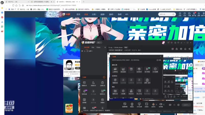Click the 开播 icon on Douyu header
Viewport: 205px width, 115px height.
(x=189, y=14)
